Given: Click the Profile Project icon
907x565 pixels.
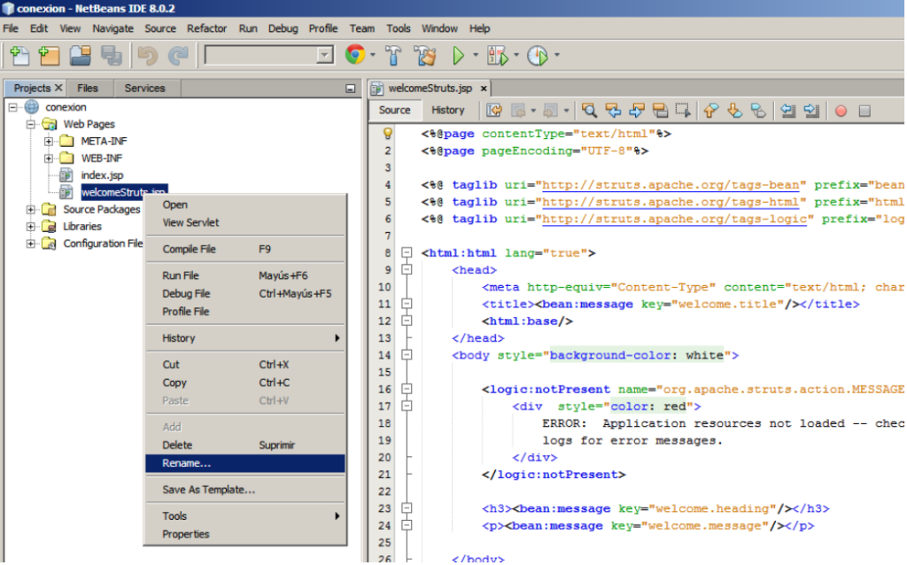Looking at the screenshot, I should [x=538, y=56].
